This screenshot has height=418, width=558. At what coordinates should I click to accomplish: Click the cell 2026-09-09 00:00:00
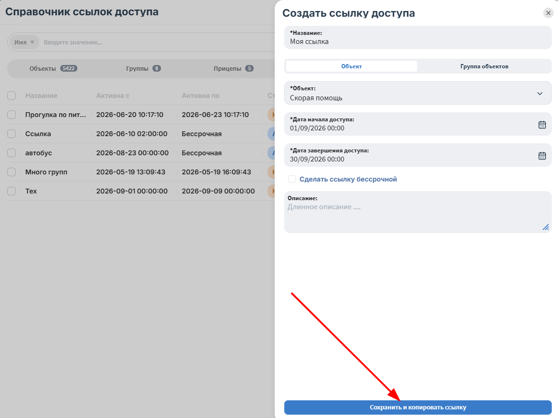(x=218, y=191)
